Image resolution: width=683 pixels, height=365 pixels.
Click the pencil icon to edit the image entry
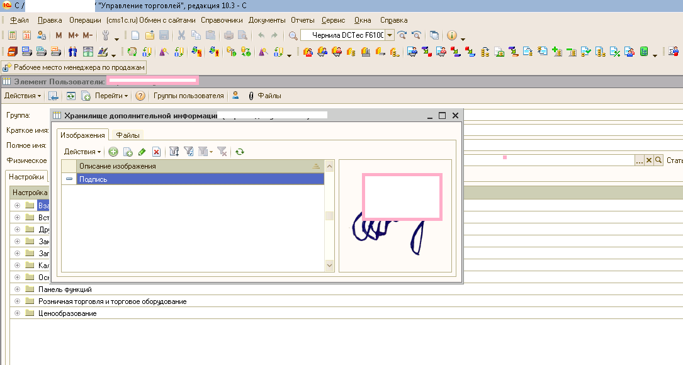coord(142,152)
